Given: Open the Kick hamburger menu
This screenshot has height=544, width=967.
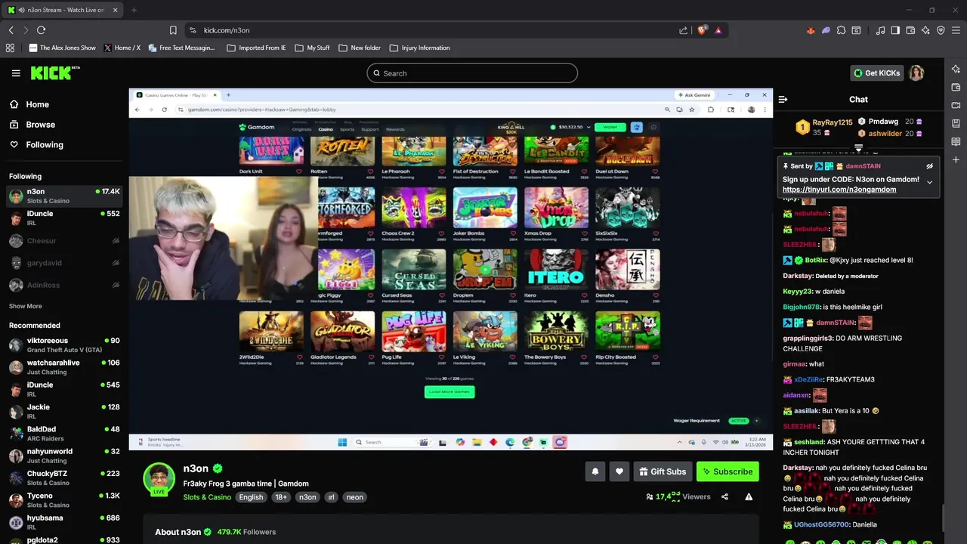Looking at the screenshot, I should [16, 73].
